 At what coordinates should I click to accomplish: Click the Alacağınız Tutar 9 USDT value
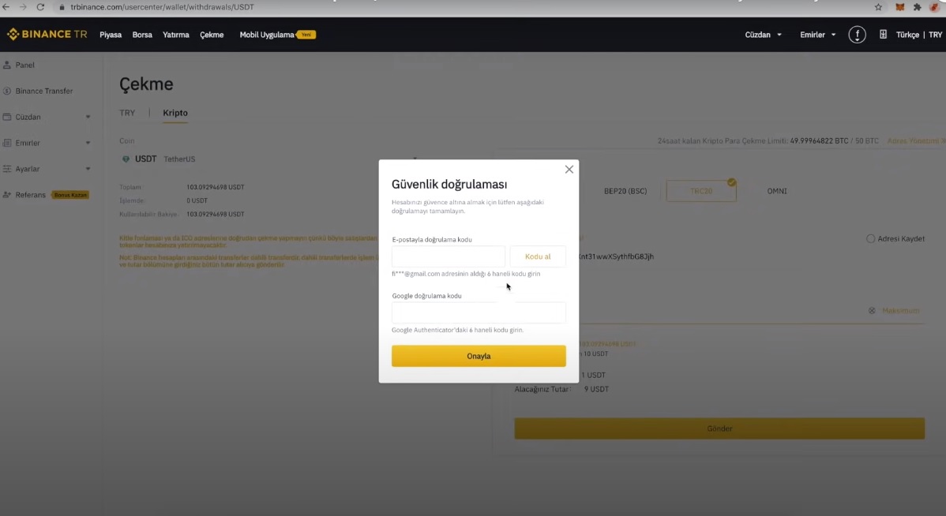[596, 390]
